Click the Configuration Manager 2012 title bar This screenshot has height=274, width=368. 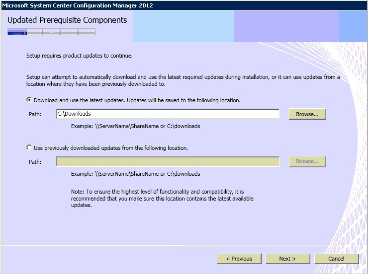click(184, 5)
